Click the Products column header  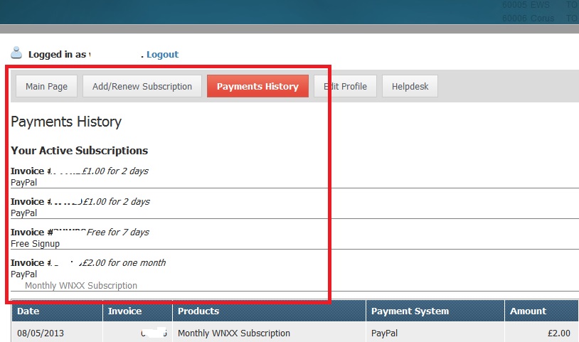(x=198, y=311)
